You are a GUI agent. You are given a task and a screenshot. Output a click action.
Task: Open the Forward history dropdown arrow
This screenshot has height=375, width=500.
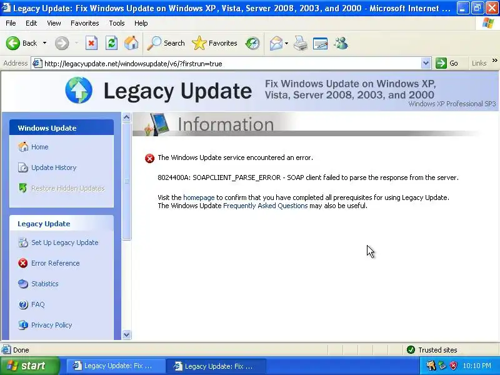click(76, 43)
